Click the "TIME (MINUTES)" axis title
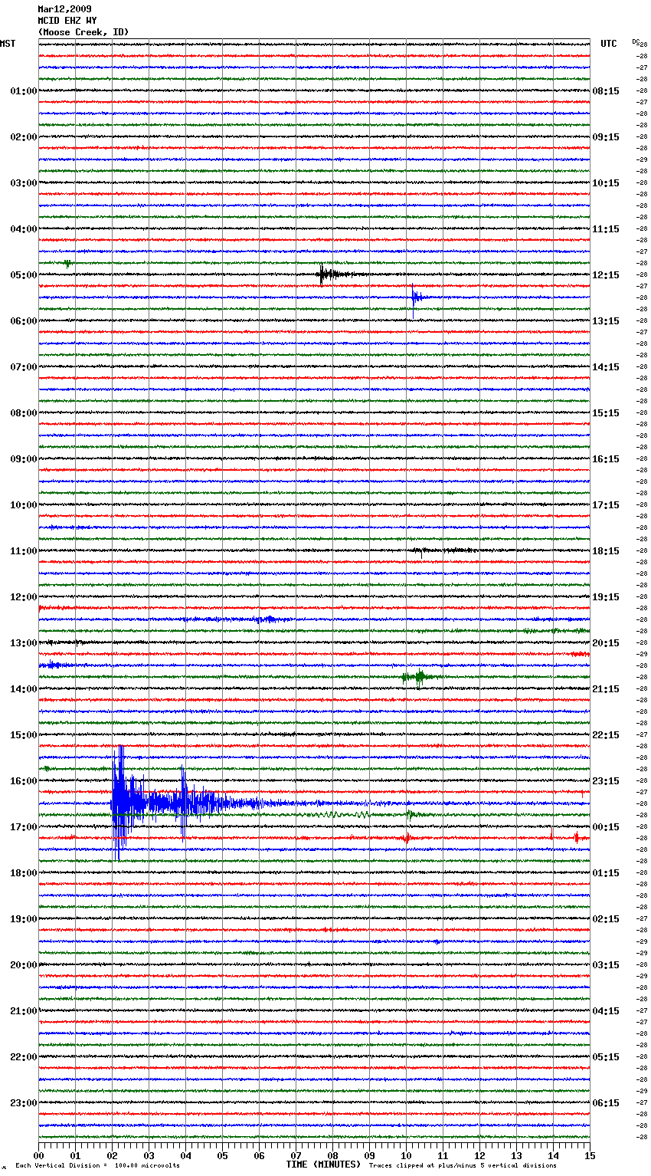The image size is (651, 1176). tap(323, 1165)
